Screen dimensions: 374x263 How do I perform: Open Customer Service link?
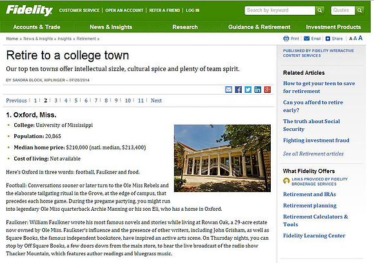click(x=79, y=10)
